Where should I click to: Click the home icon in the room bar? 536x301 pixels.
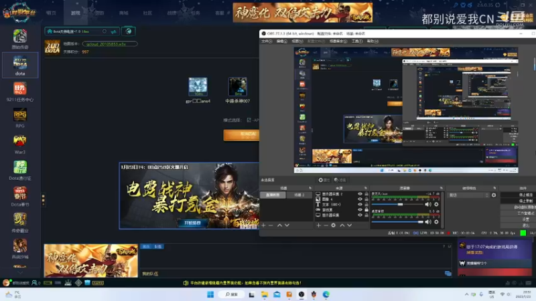coord(49,31)
